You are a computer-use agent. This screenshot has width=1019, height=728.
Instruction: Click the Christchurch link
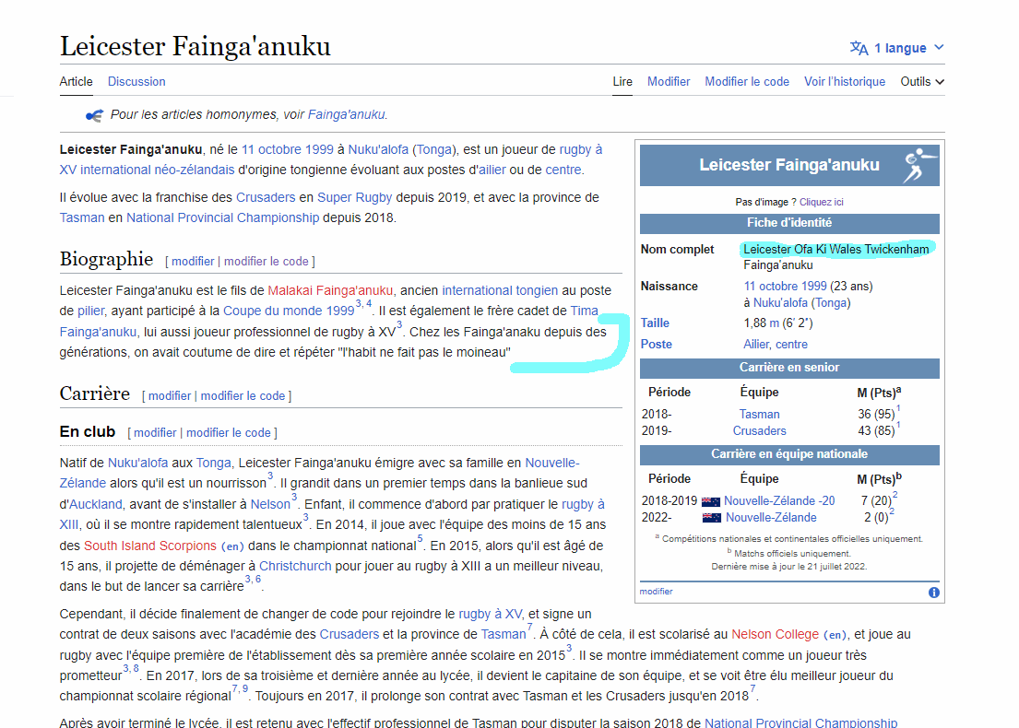click(295, 566)
